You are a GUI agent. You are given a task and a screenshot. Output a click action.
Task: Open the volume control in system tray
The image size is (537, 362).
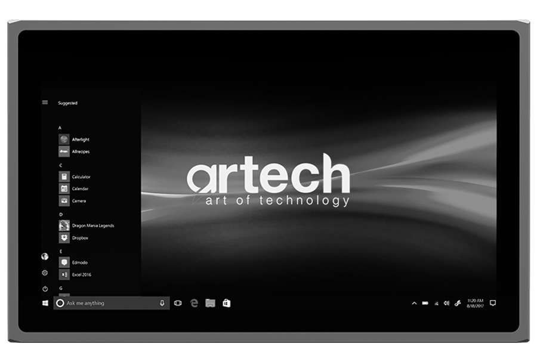(x=446, y=304)
